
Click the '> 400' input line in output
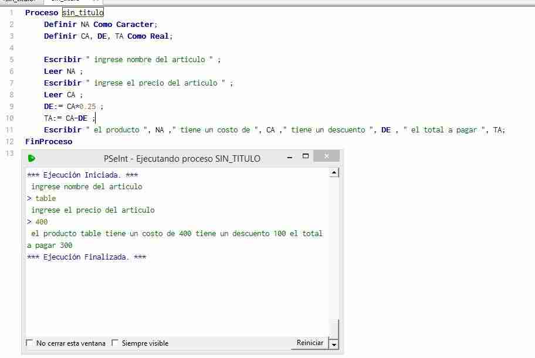[37, 222]
